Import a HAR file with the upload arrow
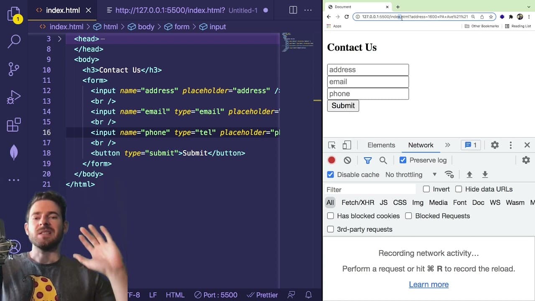 tap(469, 175)
